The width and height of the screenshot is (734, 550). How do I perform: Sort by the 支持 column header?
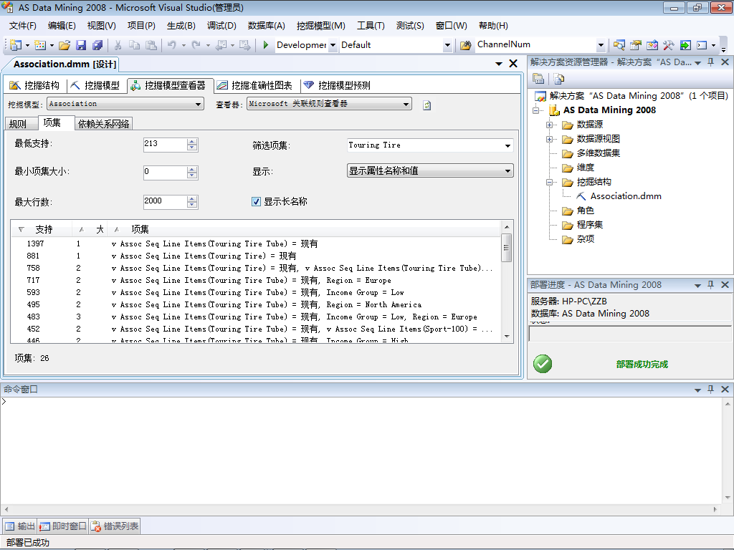pos(41,229)
